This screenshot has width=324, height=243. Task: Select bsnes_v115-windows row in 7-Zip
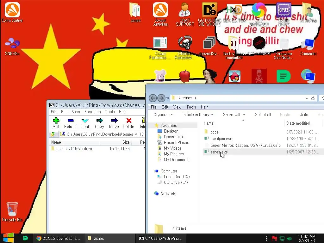coord(97,148)
